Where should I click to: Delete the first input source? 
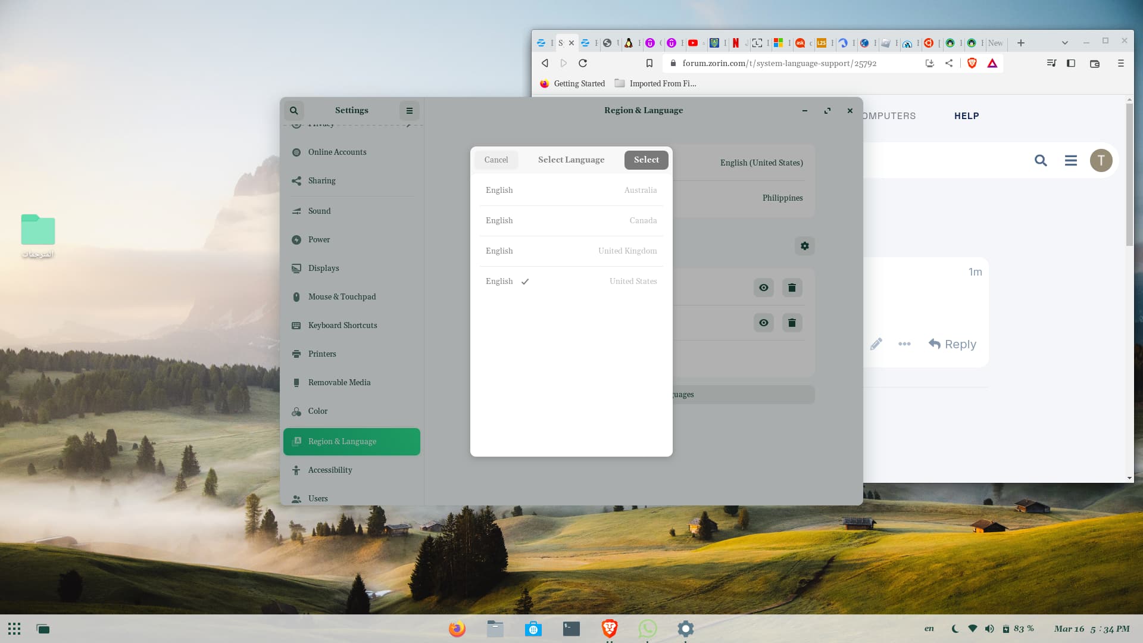click(792, 288)
